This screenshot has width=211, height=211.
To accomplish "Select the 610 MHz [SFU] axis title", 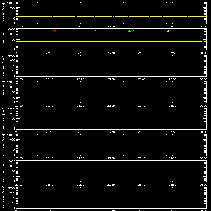I will point(4,66).
